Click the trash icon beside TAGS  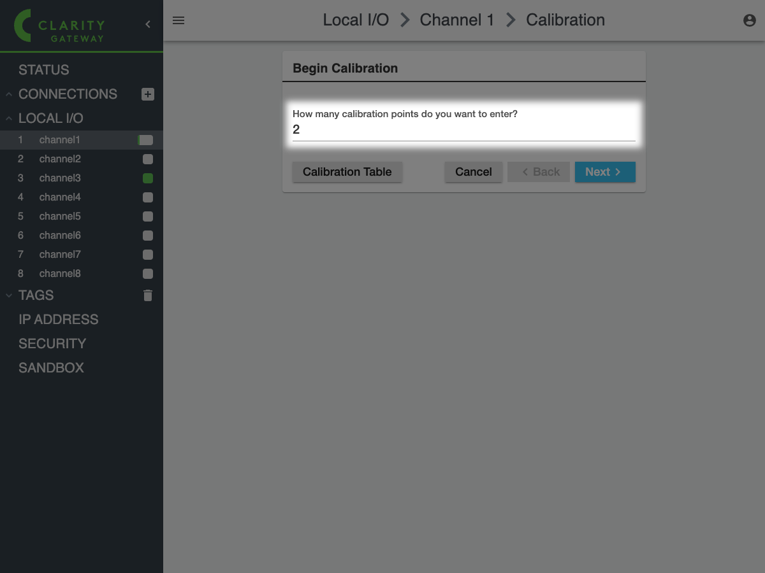pyautogui.click(x=148, y=295)
